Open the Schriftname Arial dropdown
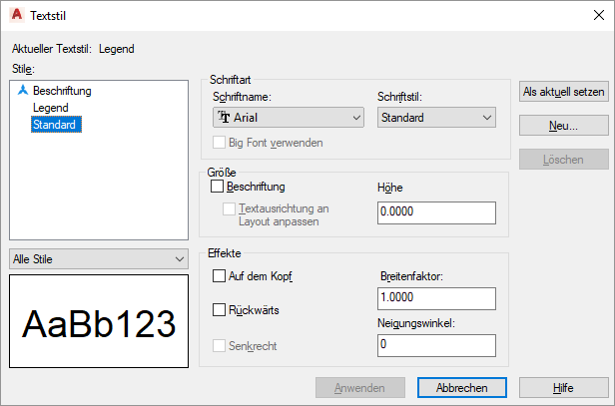Viewport: 615px width, 406px height. [x=289, y=117]
